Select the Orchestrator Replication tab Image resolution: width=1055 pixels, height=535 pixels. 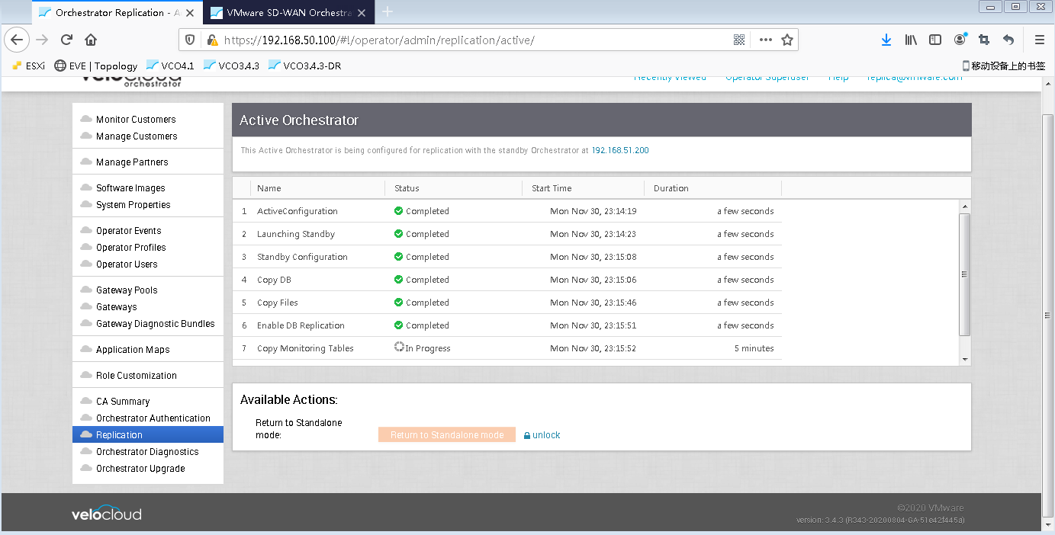(117, 12)
